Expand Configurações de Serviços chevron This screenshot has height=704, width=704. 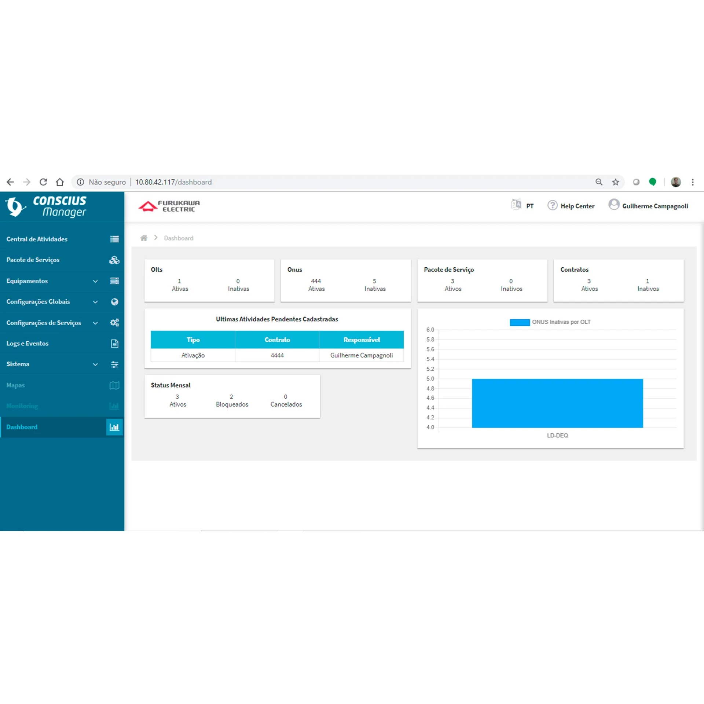click(x=95, y=323)
